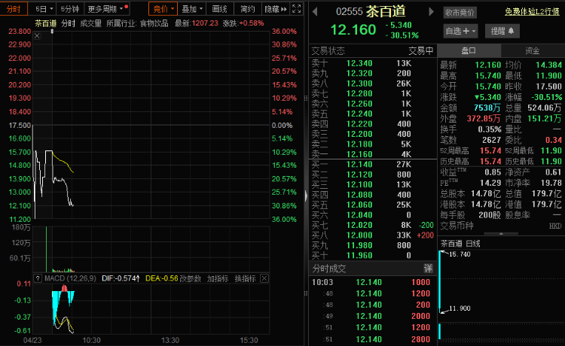Open 免费体验L2行情 link
The image size is (565, 346).
[532, 12]
